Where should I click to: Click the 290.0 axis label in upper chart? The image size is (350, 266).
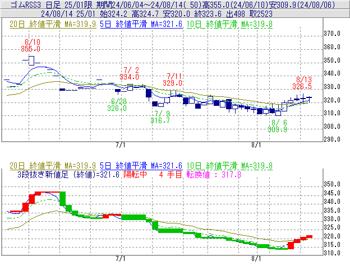click(x=332, y=139)
